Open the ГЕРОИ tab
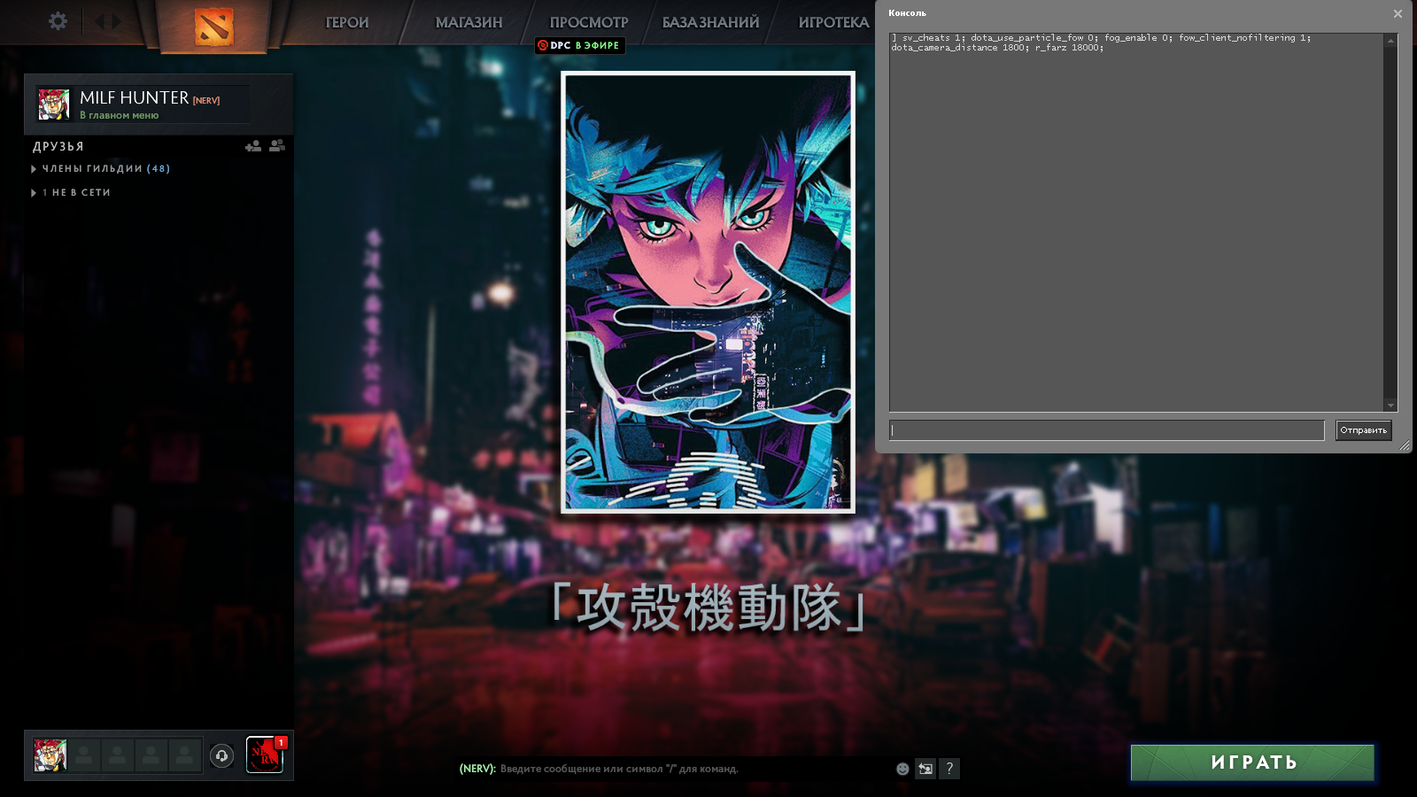This screenshot has width=1417, height=797. [347, 22]
